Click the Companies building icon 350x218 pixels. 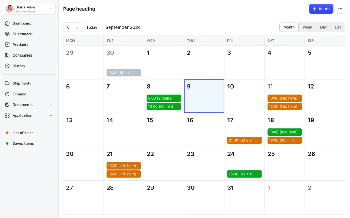click(8, 55)
